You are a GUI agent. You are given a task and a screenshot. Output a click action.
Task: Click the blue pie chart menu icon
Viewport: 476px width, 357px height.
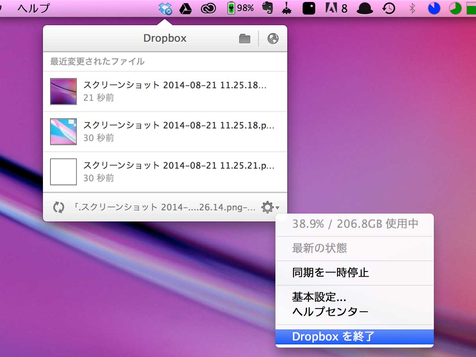coord(434,8)
